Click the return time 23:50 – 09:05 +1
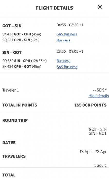Screen dimensions: 109x179 click(70, 51)
